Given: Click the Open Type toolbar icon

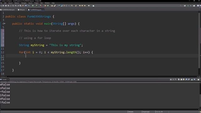Looking at the screenshot, I should [x=52, y=6].
